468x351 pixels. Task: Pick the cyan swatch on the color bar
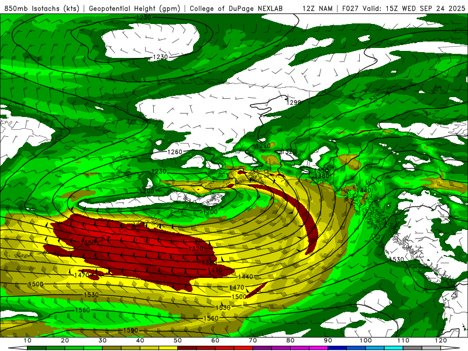pos(394,348)
